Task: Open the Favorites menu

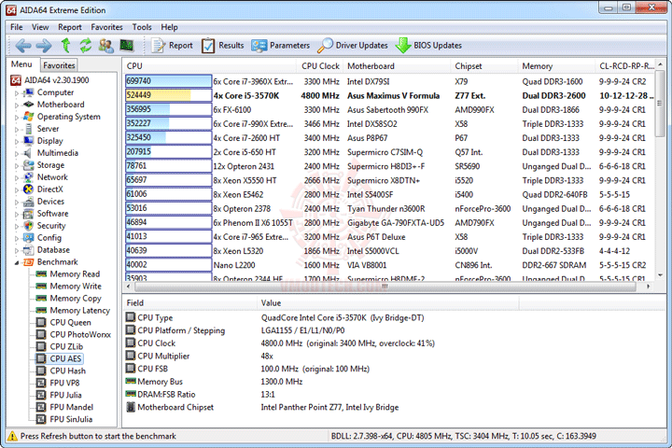Action: pos(106,27)
